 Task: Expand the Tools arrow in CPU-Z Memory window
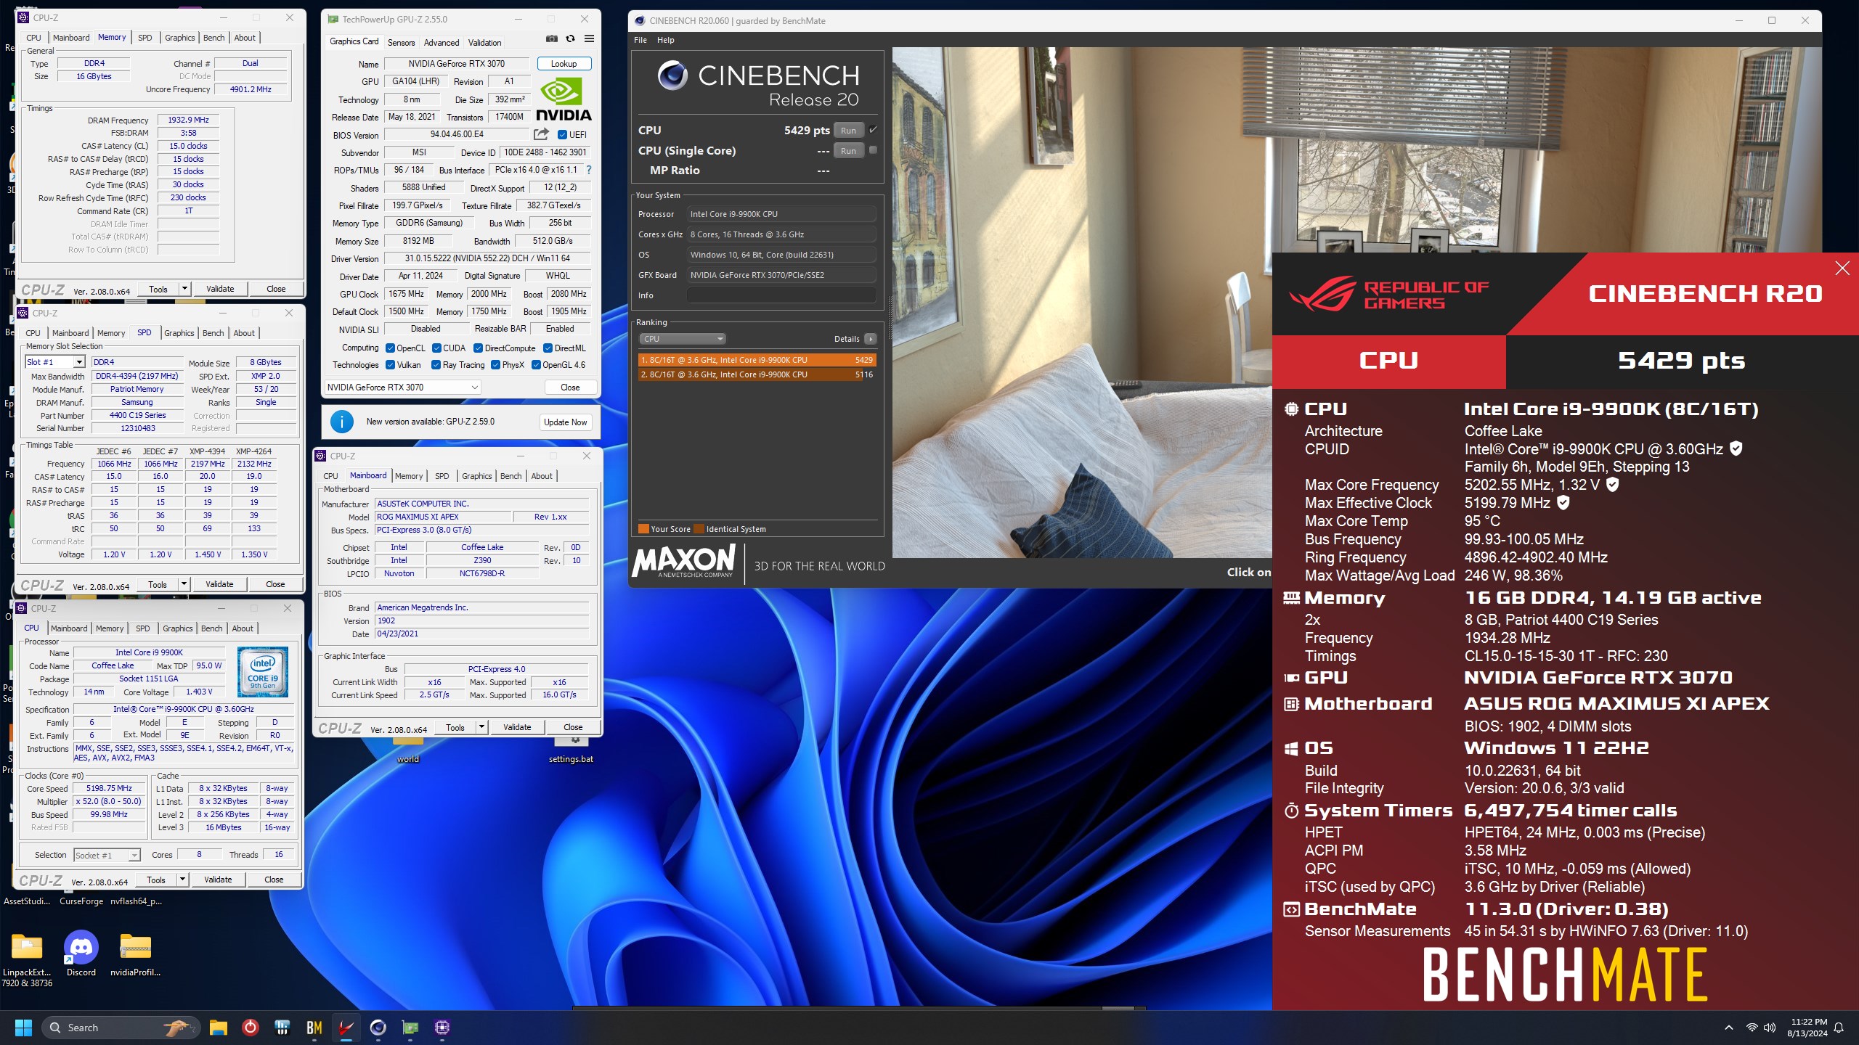coord(184,289)
